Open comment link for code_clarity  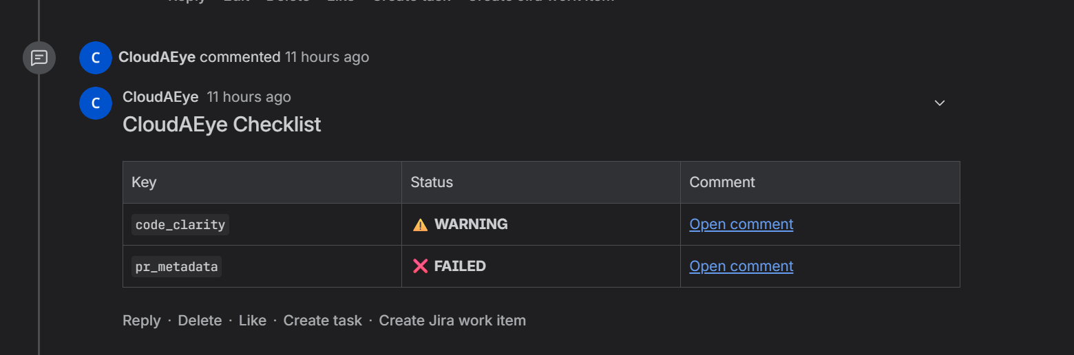click(741, 224)
